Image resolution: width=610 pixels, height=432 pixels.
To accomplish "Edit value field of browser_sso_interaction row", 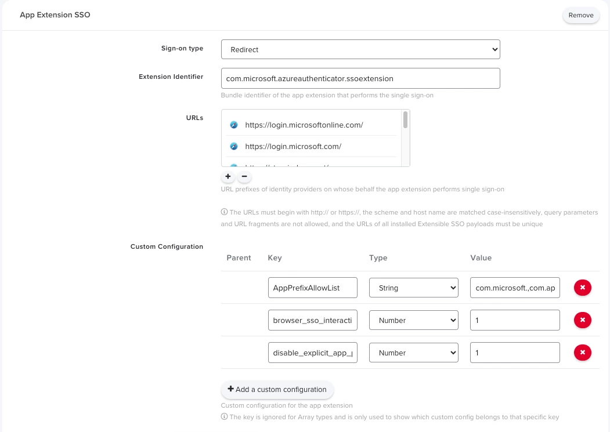I will coord(515,320).
